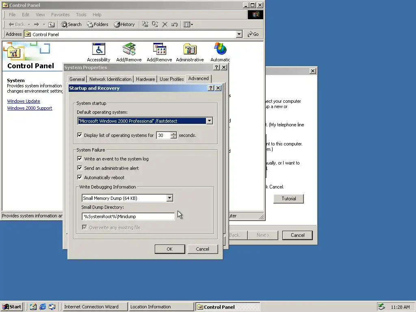Click the Copy To toolbar icon
The image size is (416, 312).
pyautogui.click(x=155, y=24)
